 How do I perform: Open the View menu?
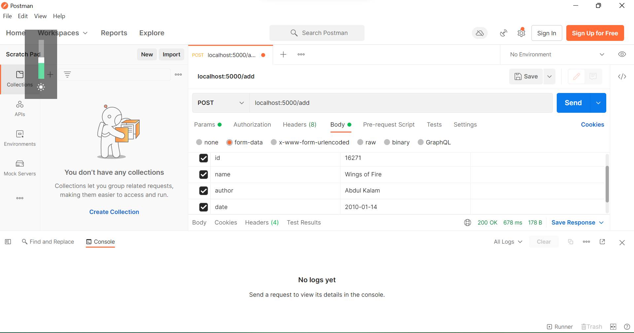pos(40,16)
